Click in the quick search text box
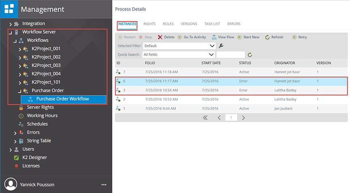This screenshot has width=350, height=193. [x=230, y=54]
